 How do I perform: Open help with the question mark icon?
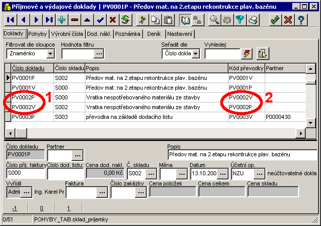302,20
